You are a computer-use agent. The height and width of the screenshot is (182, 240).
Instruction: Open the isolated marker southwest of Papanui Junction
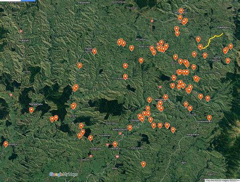[79, 66]
